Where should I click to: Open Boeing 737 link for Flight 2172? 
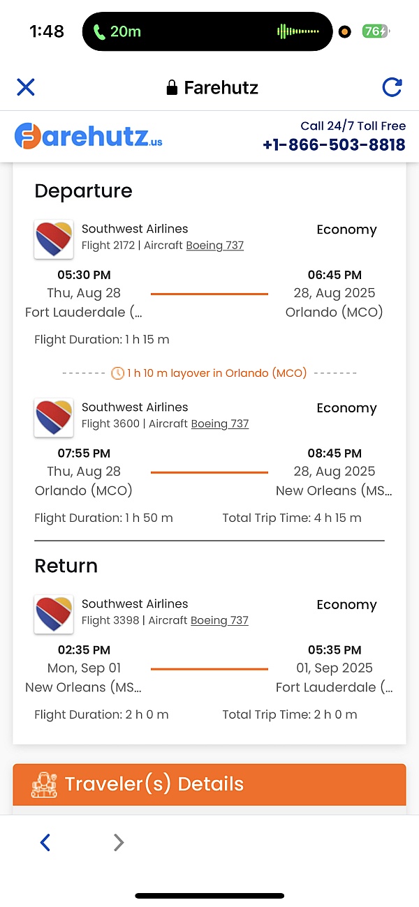point(214,246)
